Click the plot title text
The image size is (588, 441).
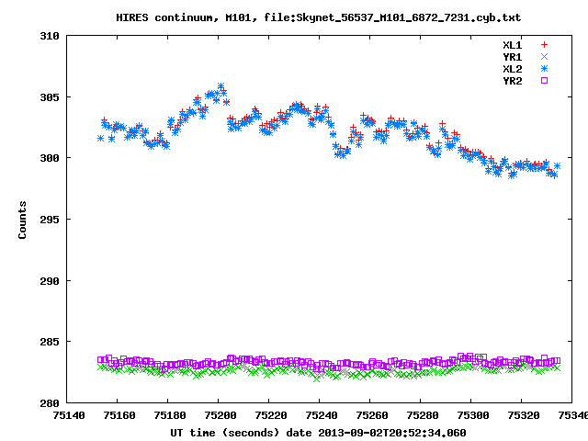tap(319, 17)
